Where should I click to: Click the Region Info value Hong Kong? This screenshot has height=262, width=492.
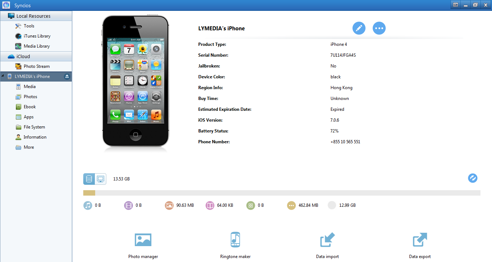341,88
